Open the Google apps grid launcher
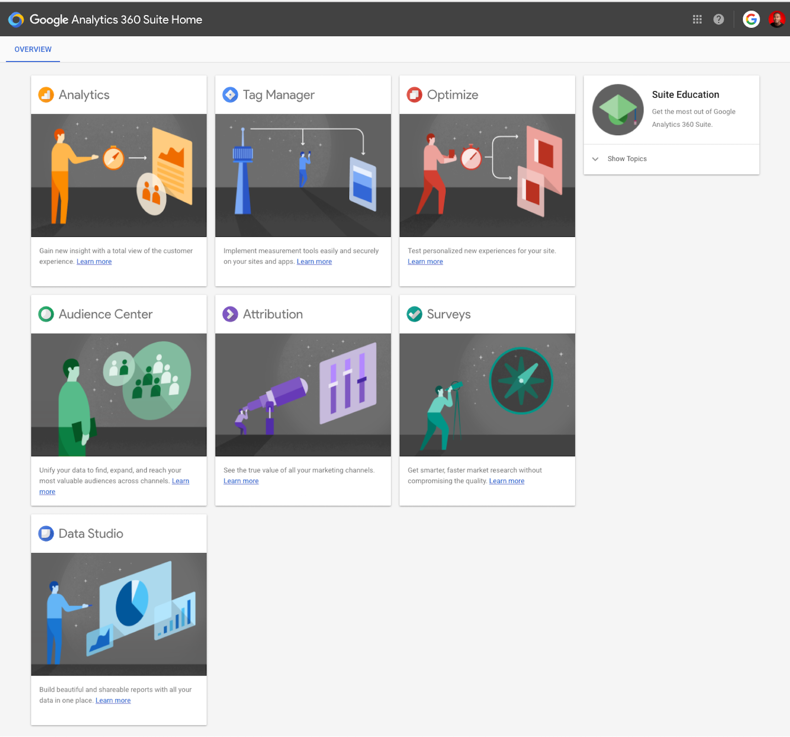Screen dimensions: 790x737 tap(697, 19)
